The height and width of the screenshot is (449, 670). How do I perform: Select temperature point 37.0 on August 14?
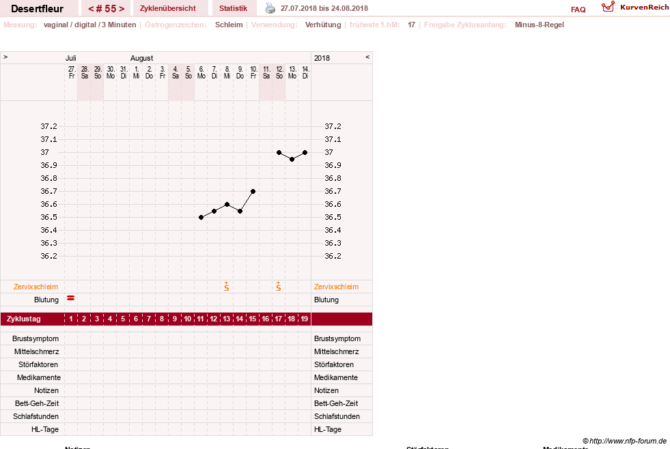tap(305, 152)
